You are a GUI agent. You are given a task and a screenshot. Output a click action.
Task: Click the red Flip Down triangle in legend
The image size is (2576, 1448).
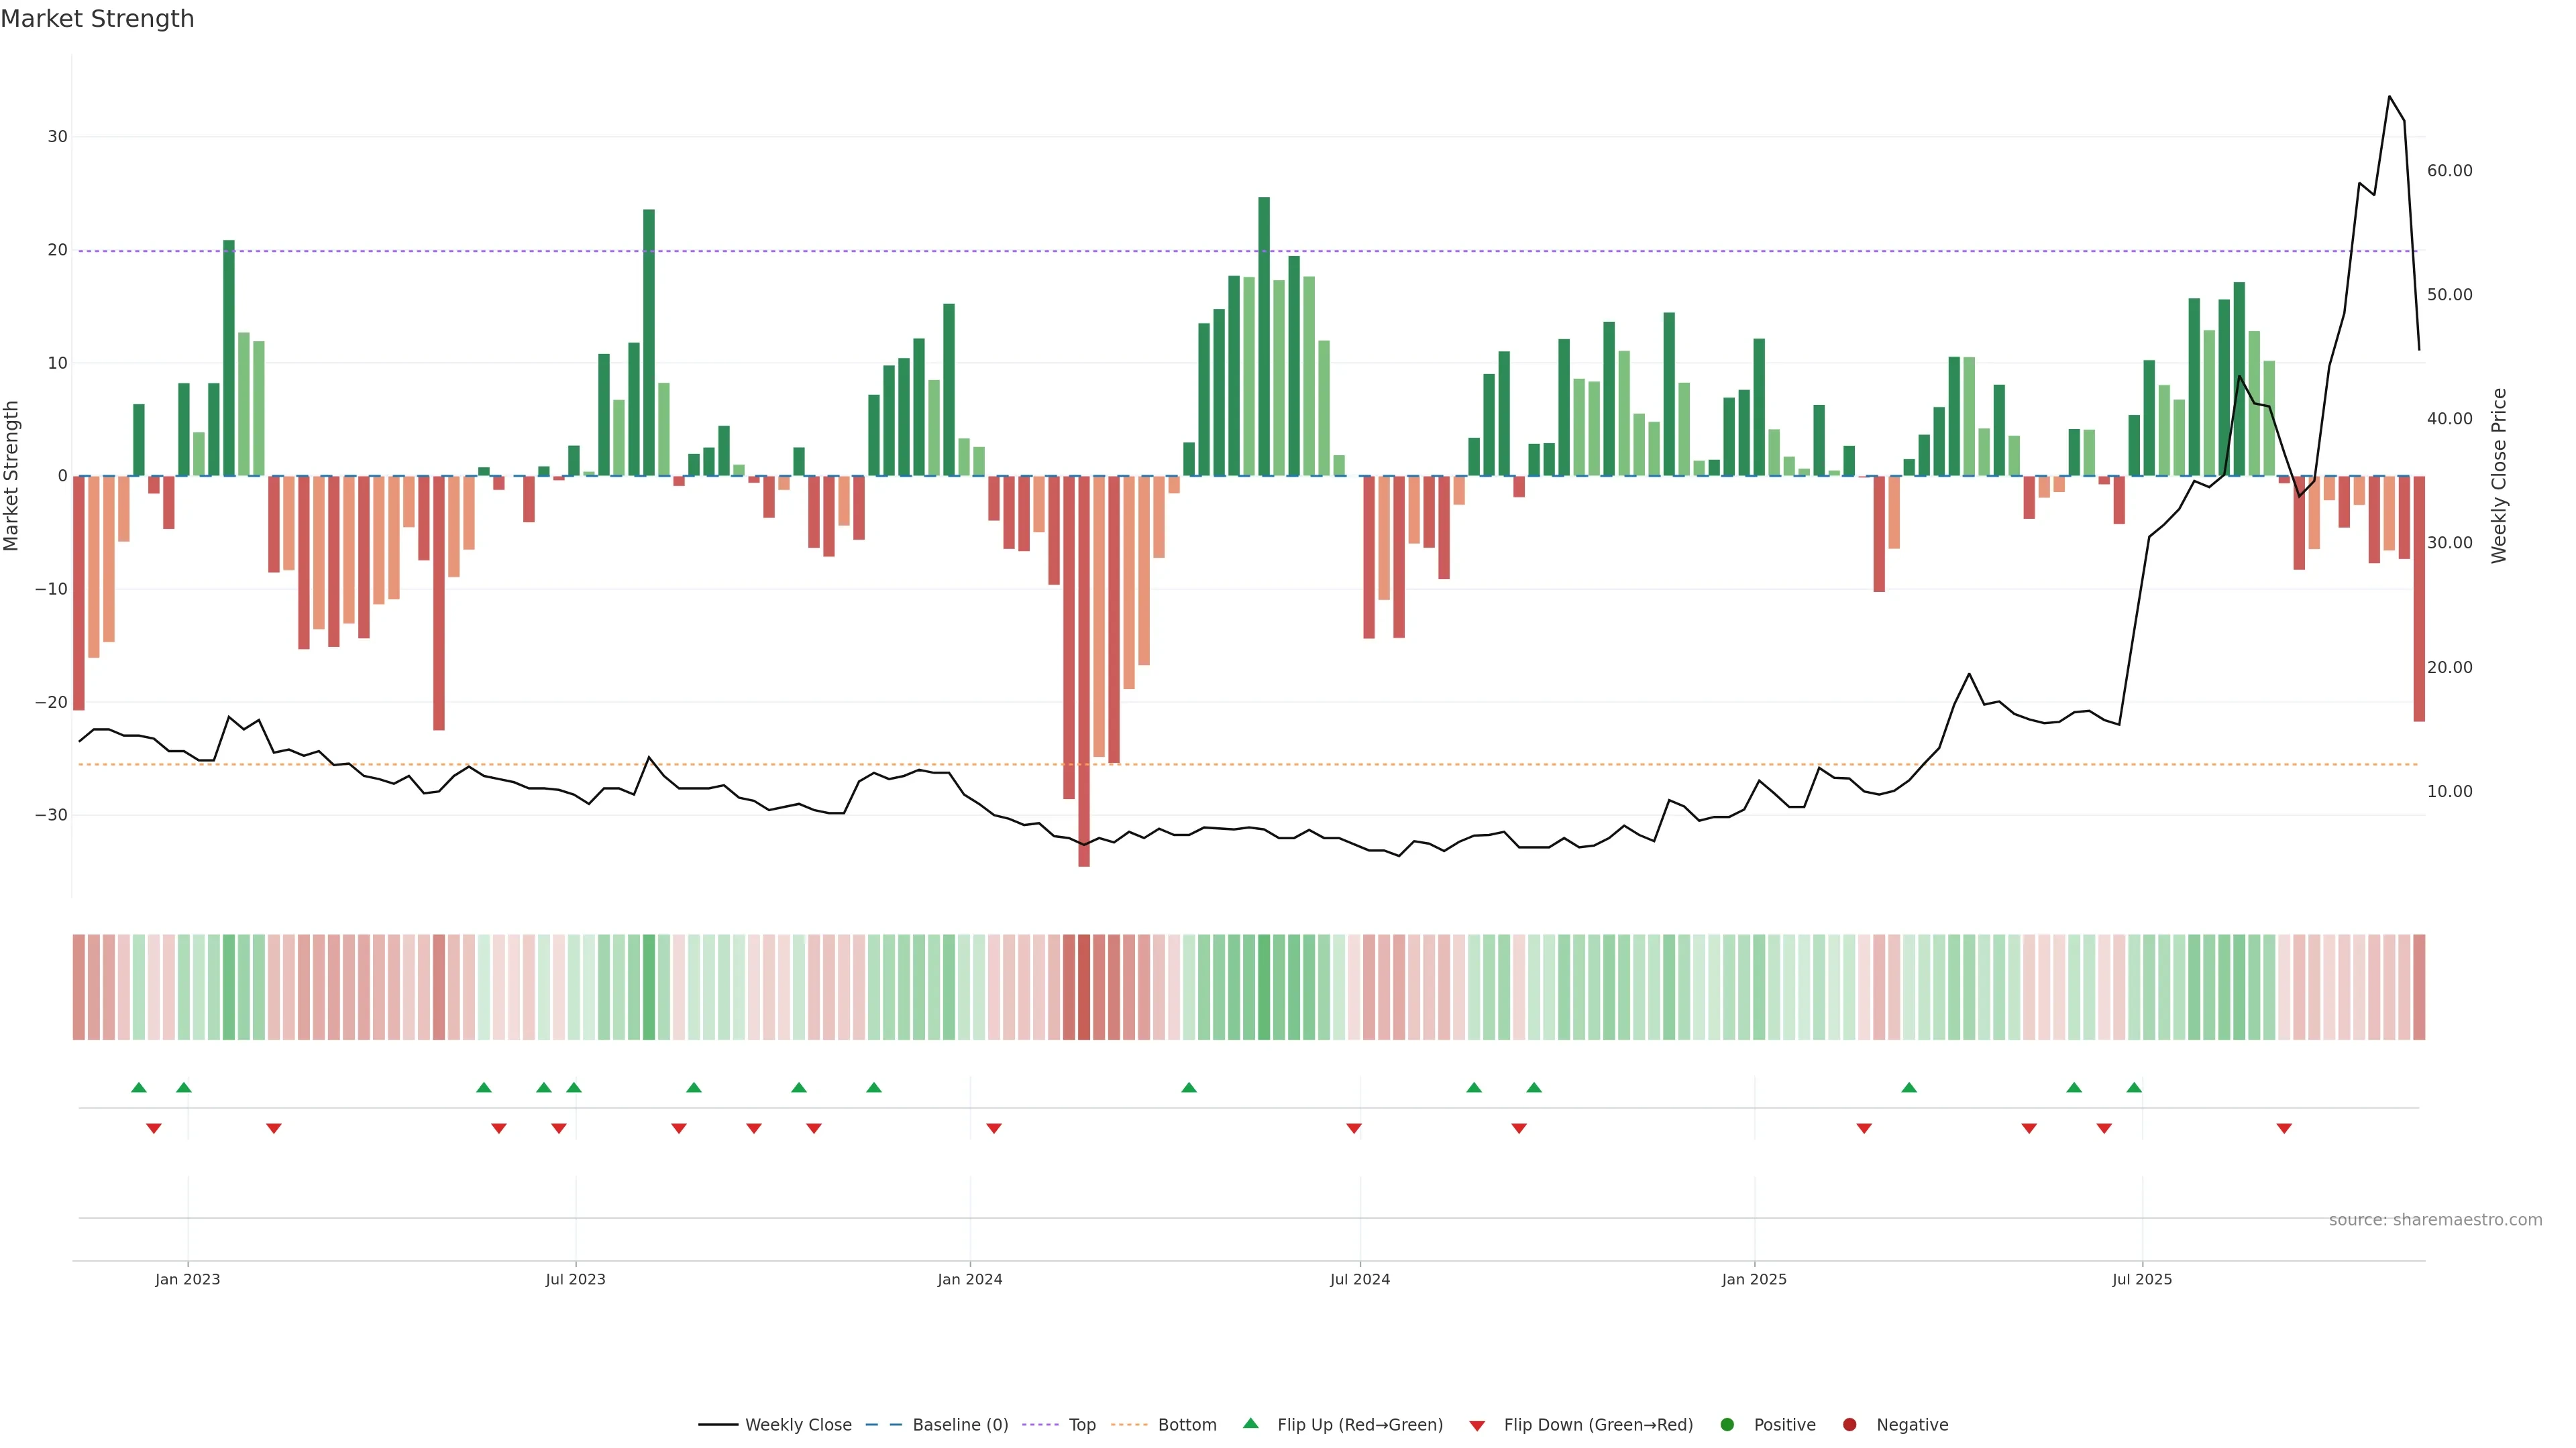[1477, 1426]
